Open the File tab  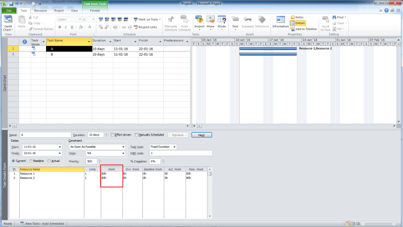pos(9,10)
